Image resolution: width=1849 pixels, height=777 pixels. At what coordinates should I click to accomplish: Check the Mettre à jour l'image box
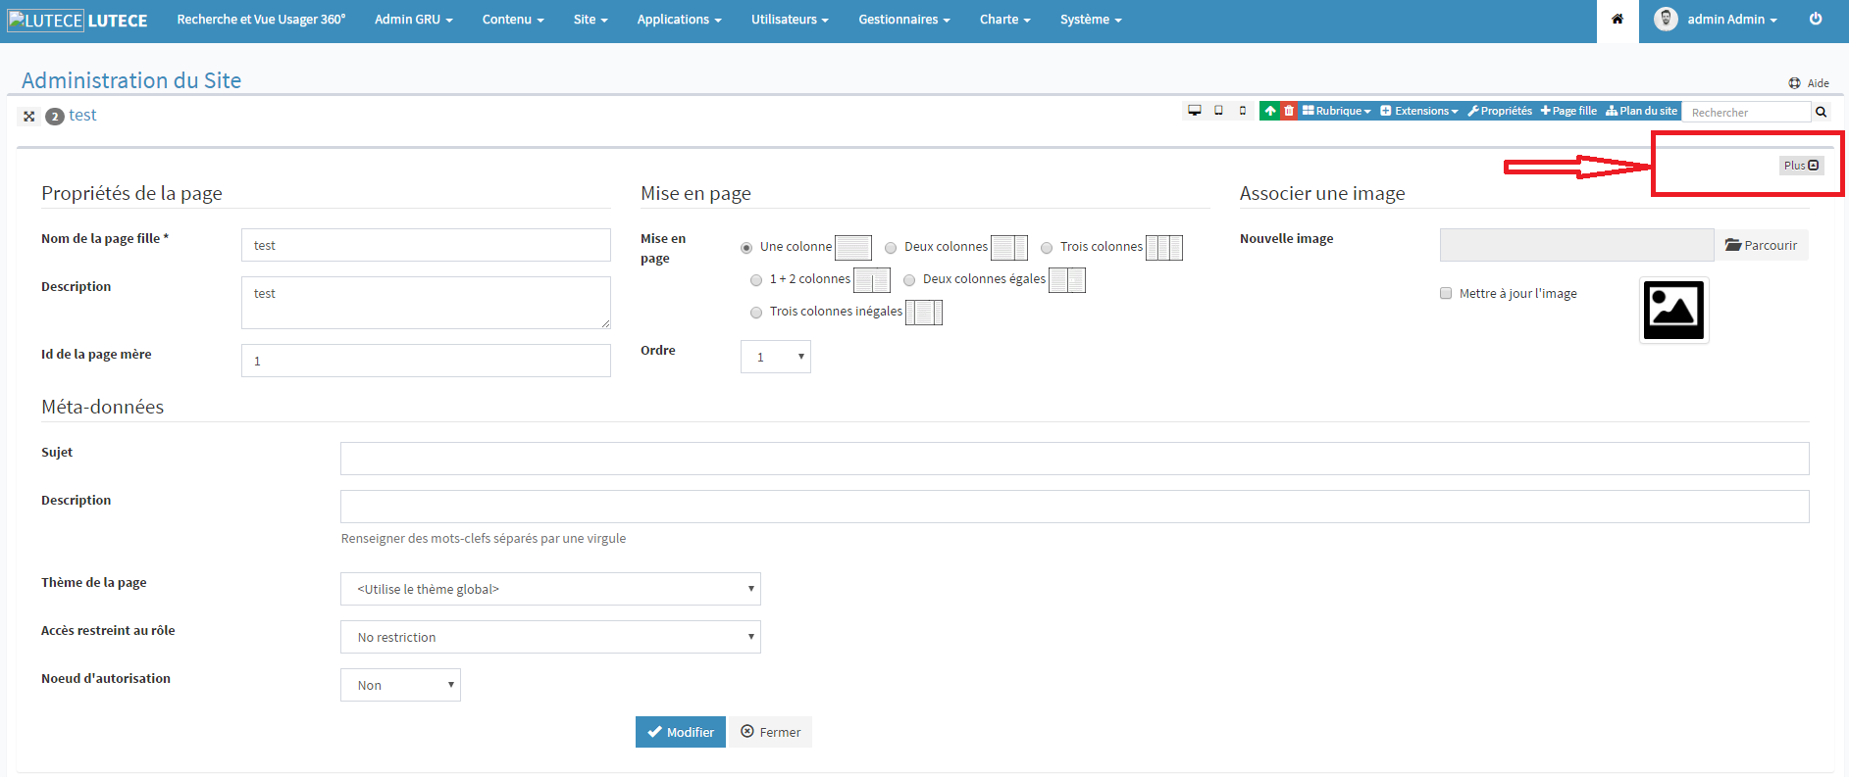click(1446, 293)
